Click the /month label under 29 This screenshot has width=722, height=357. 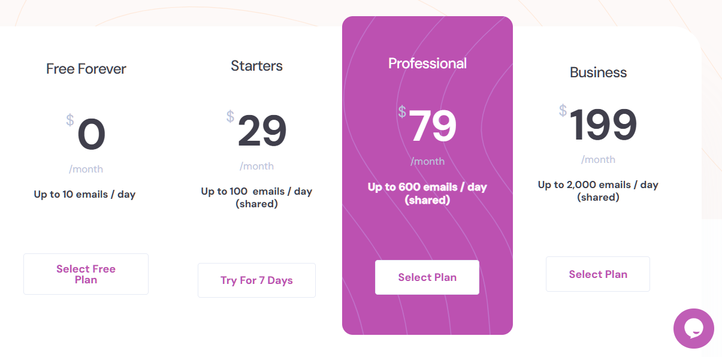(256, 166)
